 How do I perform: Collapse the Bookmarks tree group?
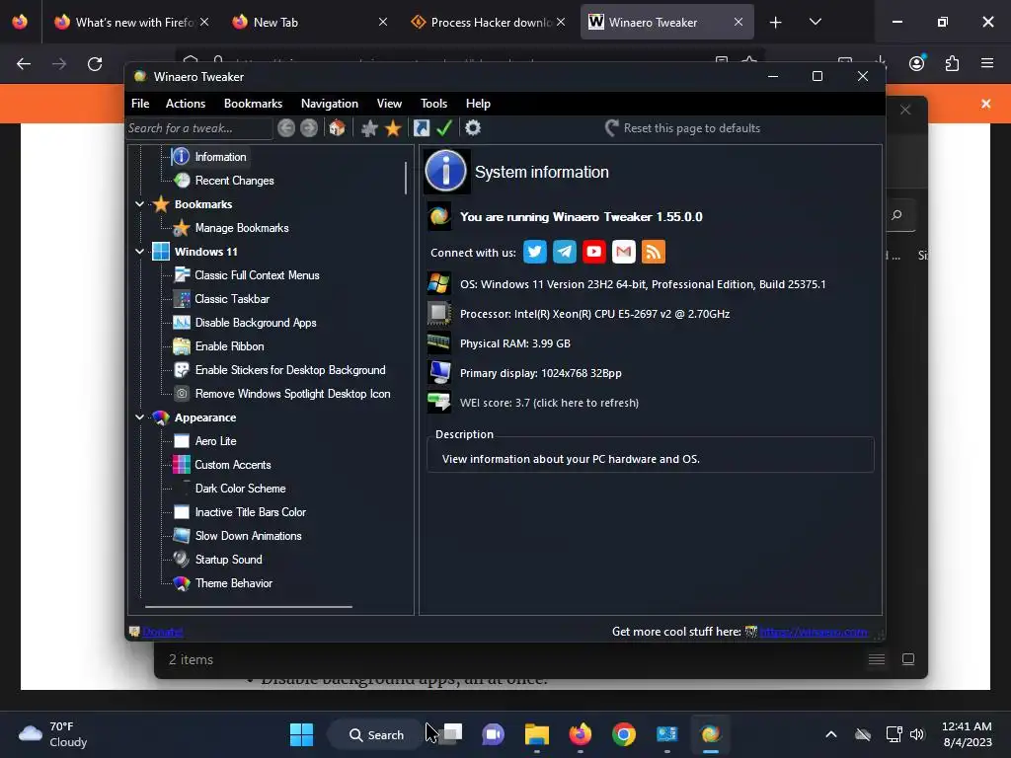(140, 204)
